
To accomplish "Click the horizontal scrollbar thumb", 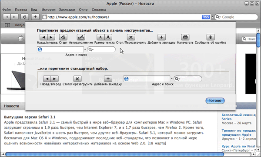I will (x=115, y=154).
